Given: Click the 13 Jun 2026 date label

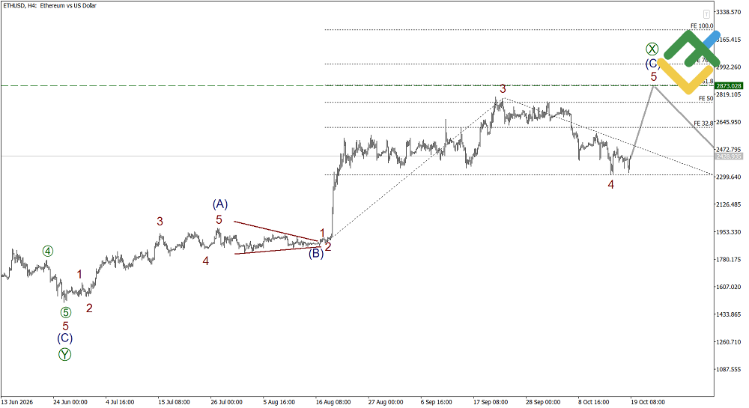Looking at the screenshot, I should [x=17, y=402].
